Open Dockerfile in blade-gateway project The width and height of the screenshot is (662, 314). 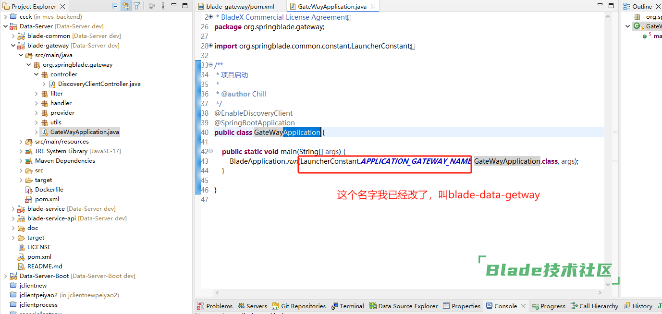49,190
